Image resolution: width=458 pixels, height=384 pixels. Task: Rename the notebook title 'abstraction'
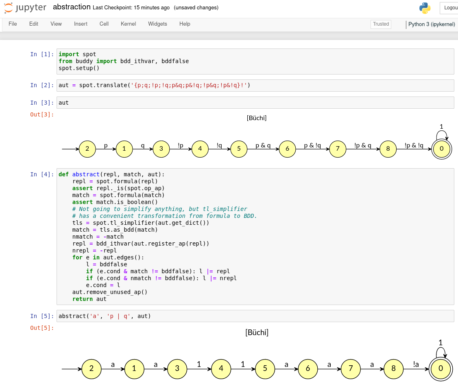[72, 7]
